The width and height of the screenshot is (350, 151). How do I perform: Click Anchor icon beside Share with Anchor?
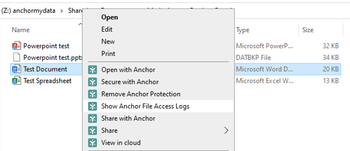(92, 119)
